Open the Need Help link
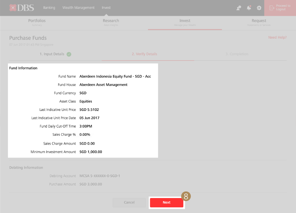This screenshot has width=296, height=213. pos(277,37)
